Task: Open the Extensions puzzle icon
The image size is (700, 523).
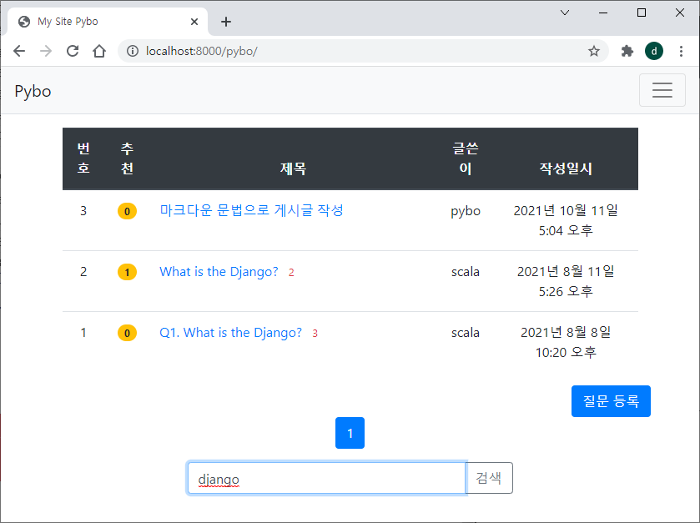Action: pos(627,51)
